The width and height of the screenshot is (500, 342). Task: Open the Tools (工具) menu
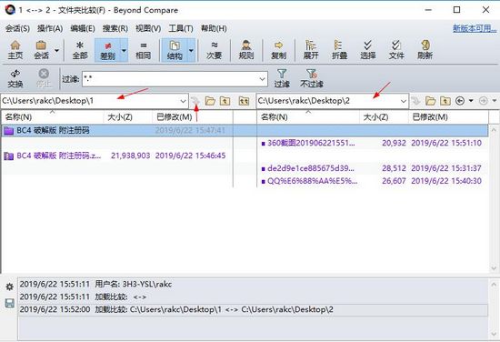181,28
